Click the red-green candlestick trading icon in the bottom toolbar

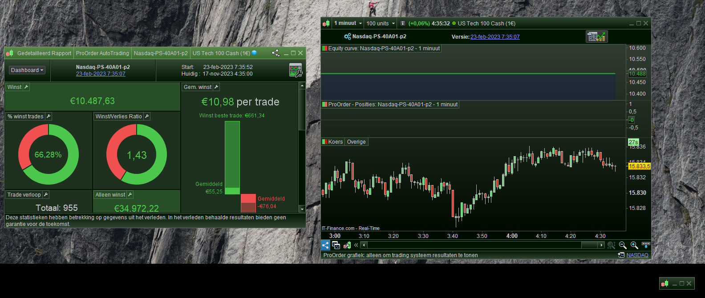tap(347, 245)
